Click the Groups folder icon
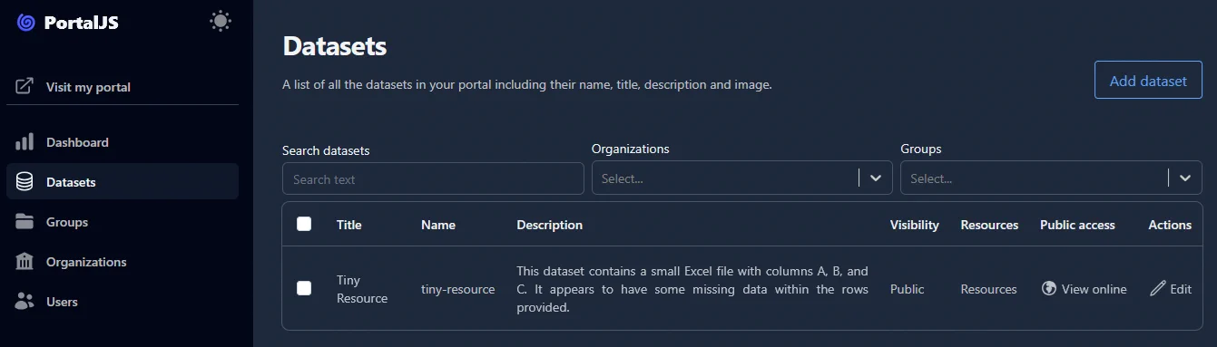This screenshot has width=1217, height=347. 25,222
